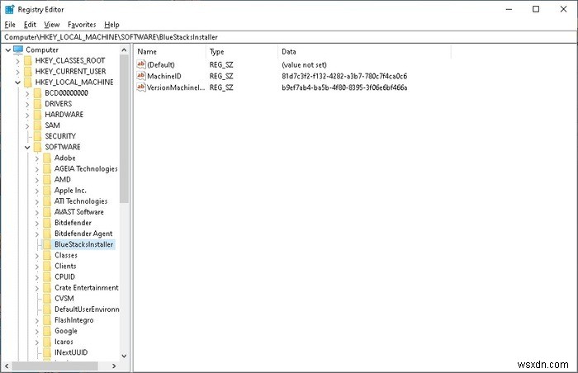
Task: Click the Classes folder icon
Action: click(47, 255)
